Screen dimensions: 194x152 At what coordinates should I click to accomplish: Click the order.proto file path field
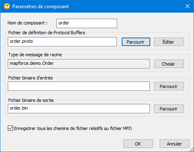[62, 42]
